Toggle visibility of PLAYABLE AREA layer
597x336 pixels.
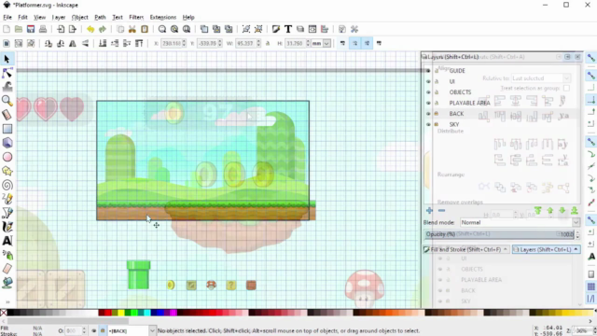(428, 103)
